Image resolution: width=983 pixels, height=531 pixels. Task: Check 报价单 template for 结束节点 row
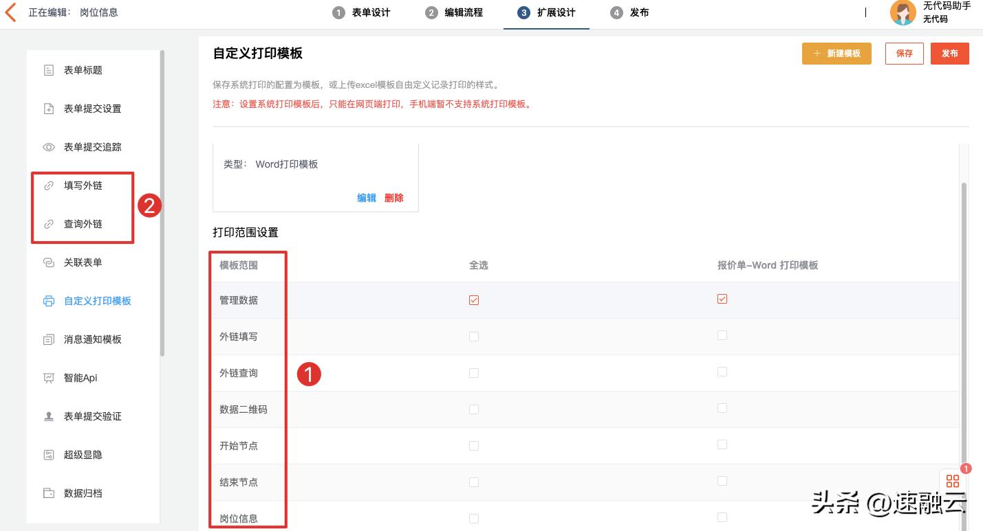(722, 481)
